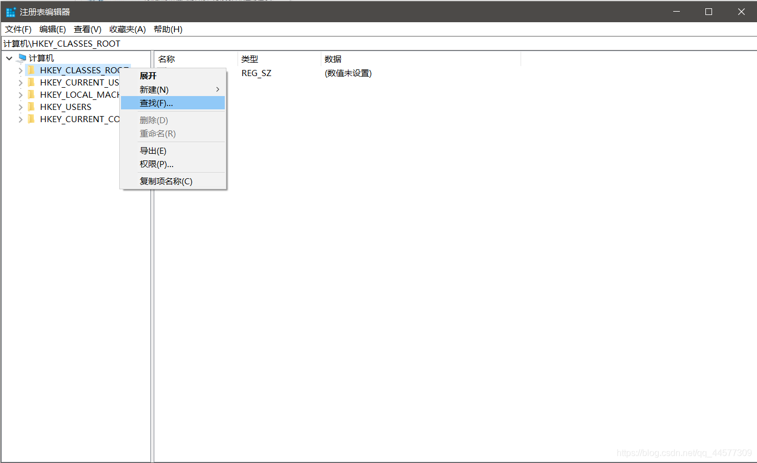Screen dimensions: 757x463
Task: Expand the HKEY_USERS node arrow
Action: tap(21, 107)
